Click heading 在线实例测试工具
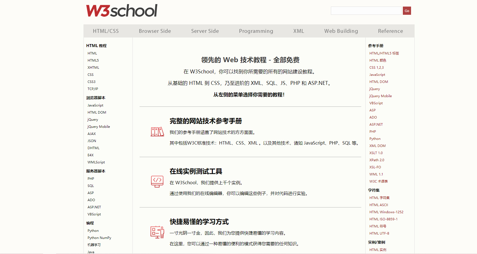The image size is (477, 254). pos(196,171)
